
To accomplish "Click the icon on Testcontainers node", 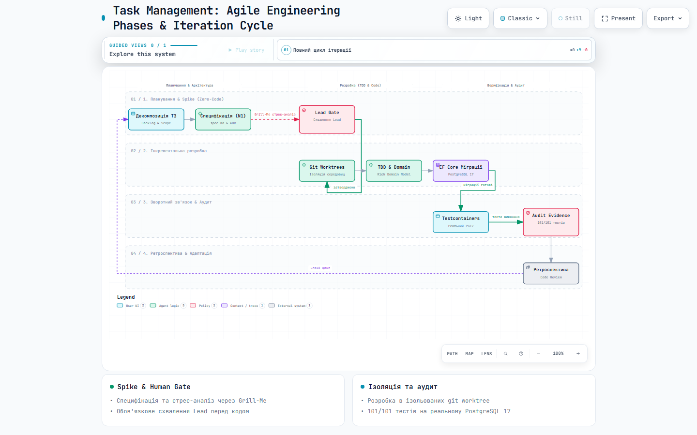I will [x=438, y=216].
